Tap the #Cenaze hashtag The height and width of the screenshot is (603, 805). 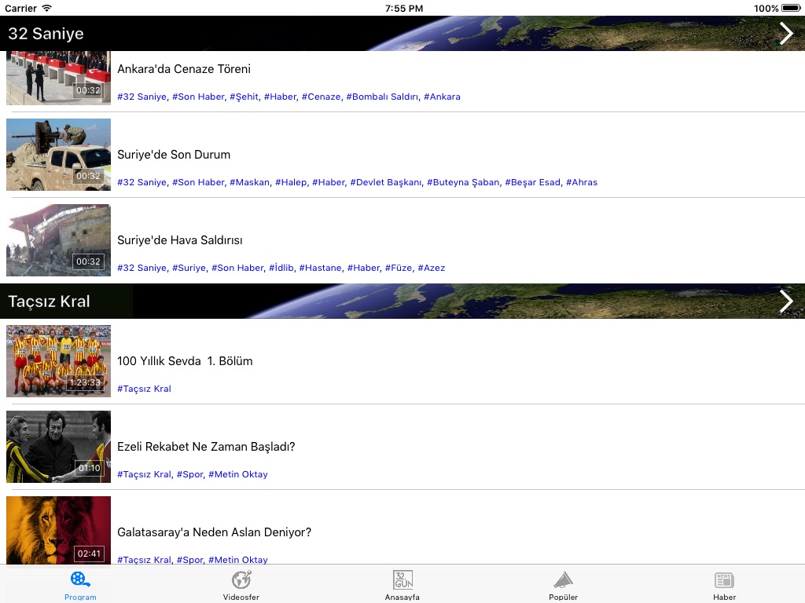tap(321, 97)
